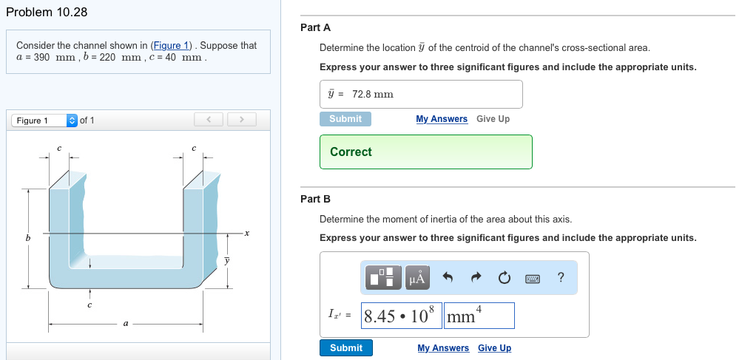Click the reset circular arrow icon

(x=504, y=278)
